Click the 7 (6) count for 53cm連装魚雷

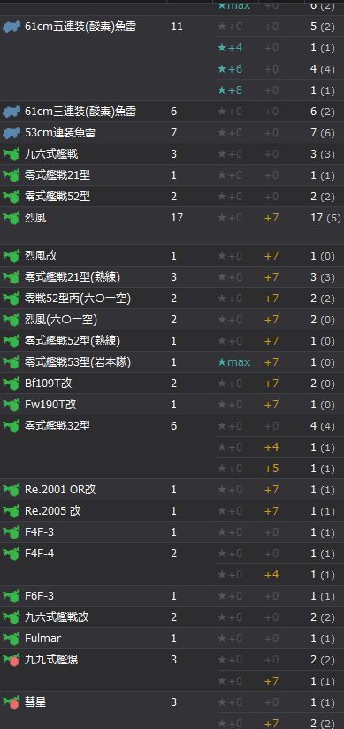coord(323,133)
